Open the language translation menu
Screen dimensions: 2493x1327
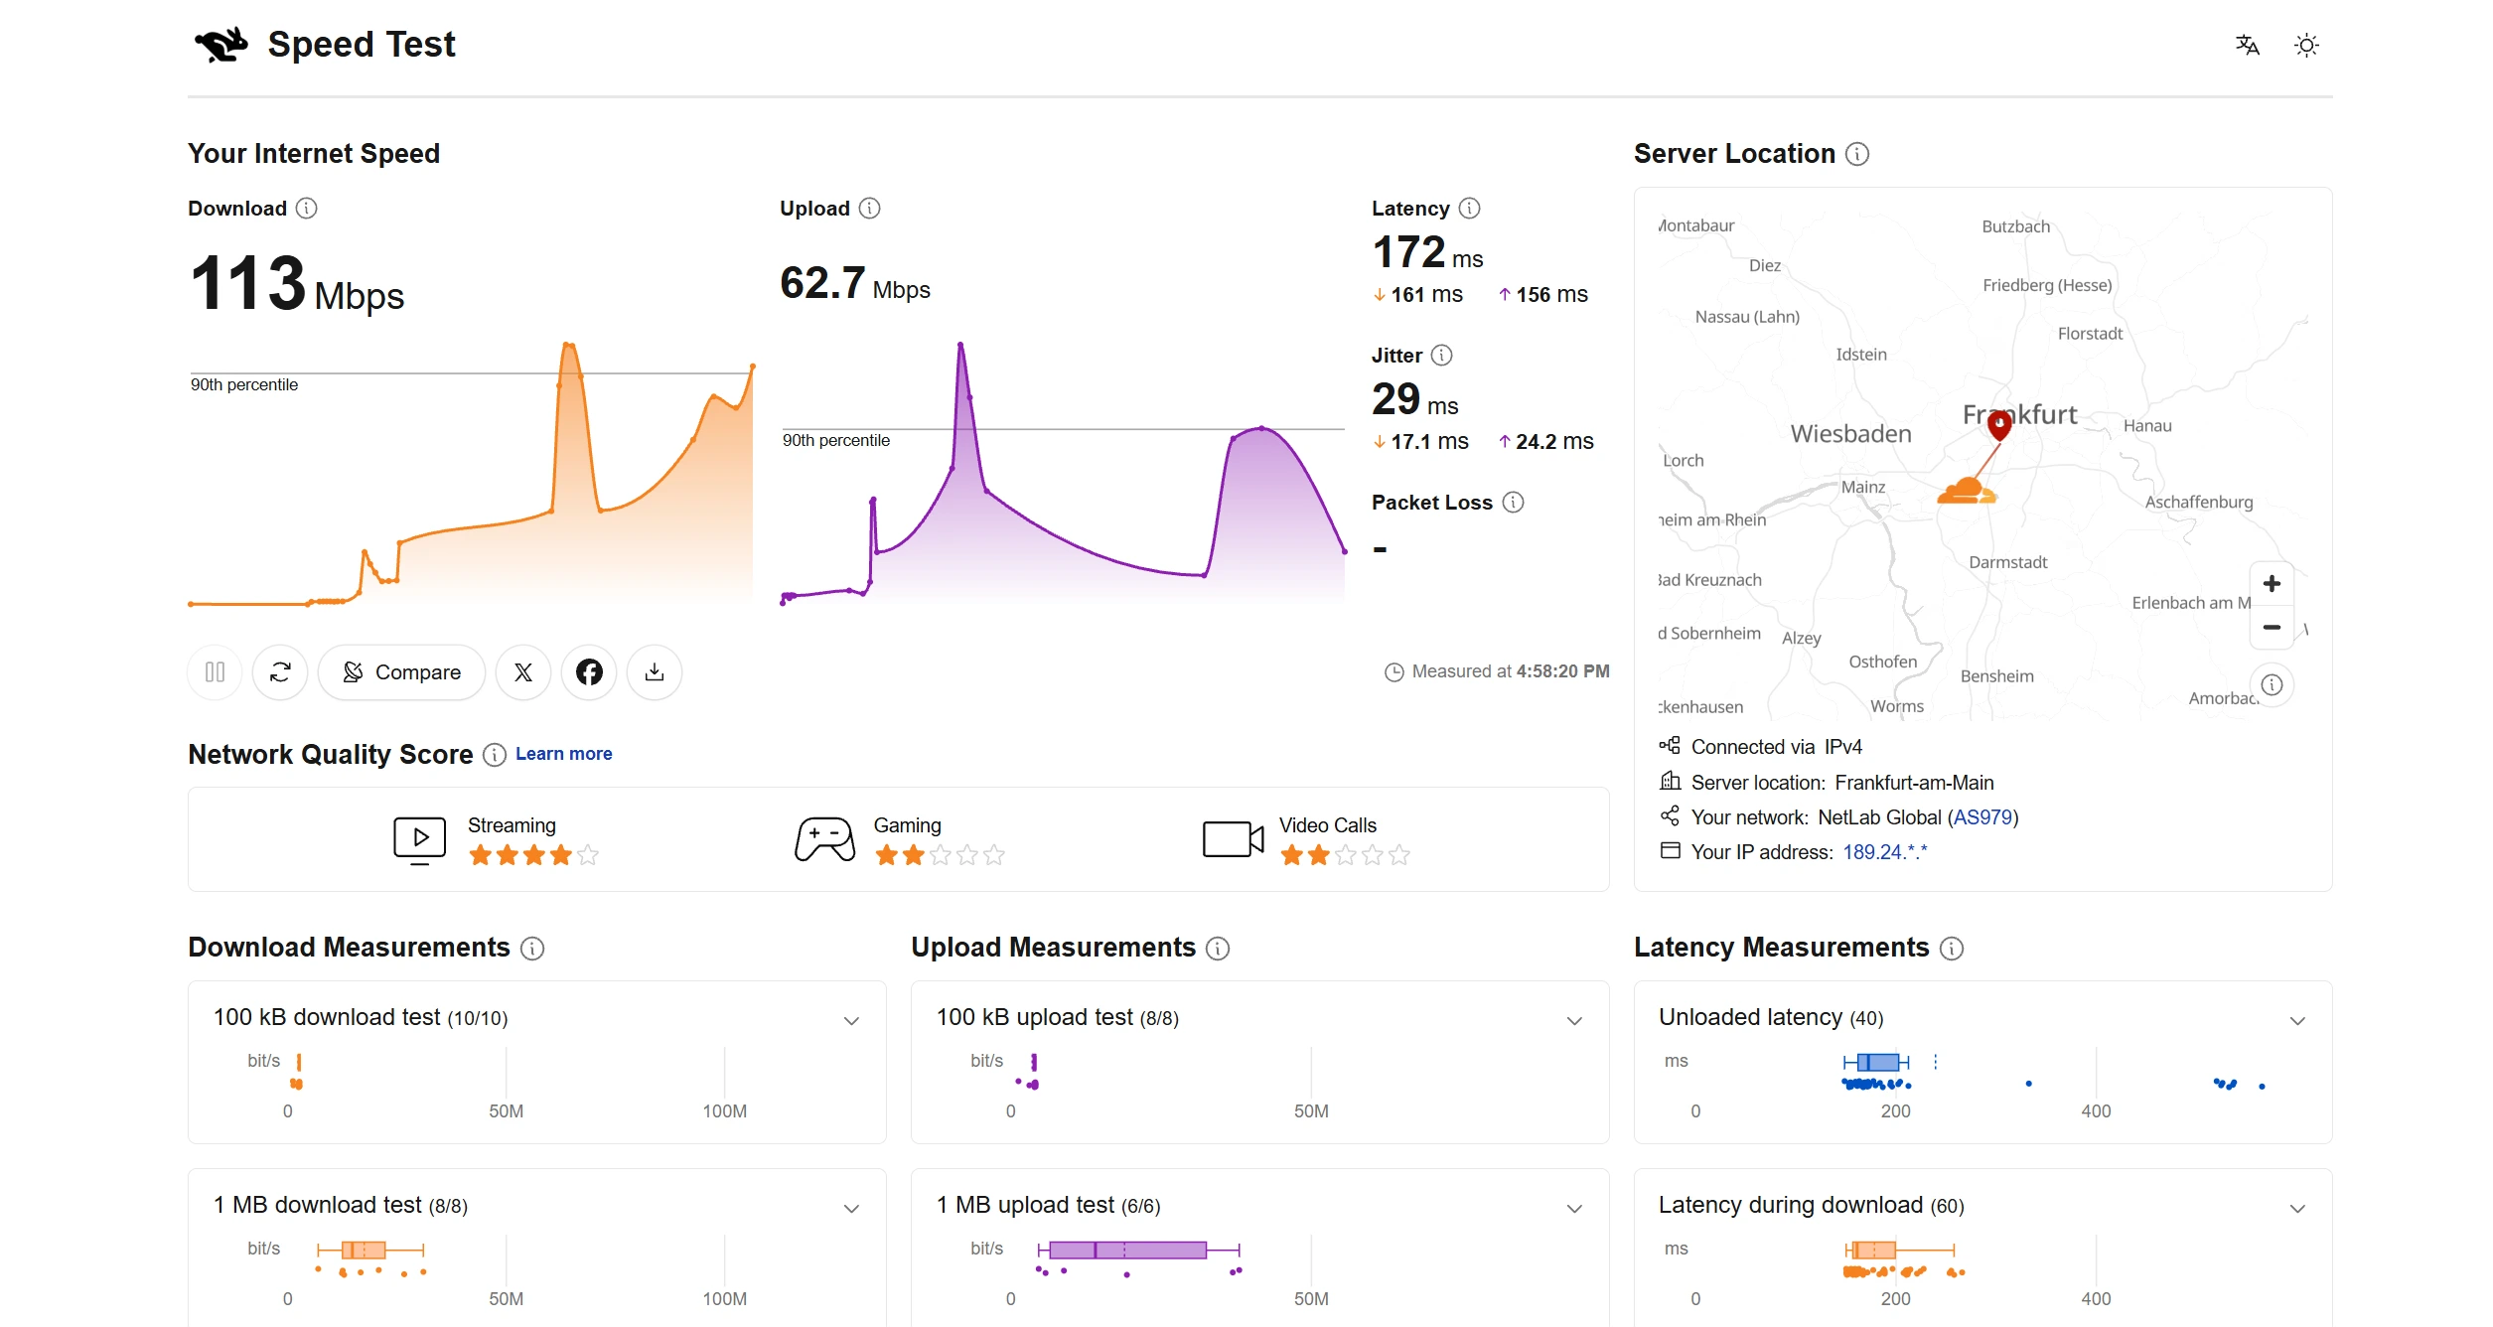coord(2247,45)
